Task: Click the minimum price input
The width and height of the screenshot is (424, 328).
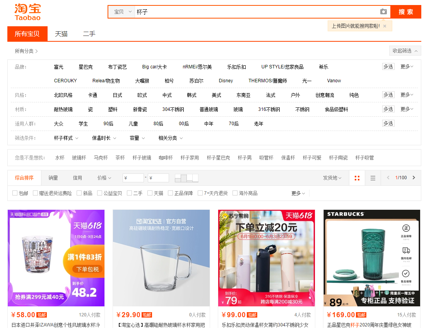Action: (133, 178)
